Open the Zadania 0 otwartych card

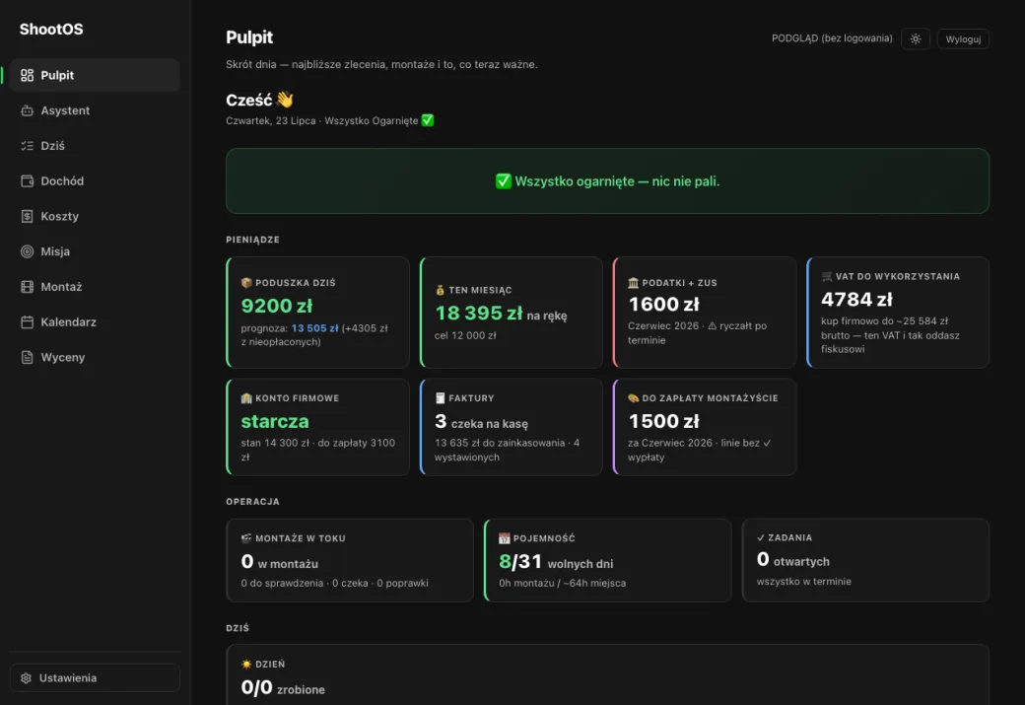(865, 560)
